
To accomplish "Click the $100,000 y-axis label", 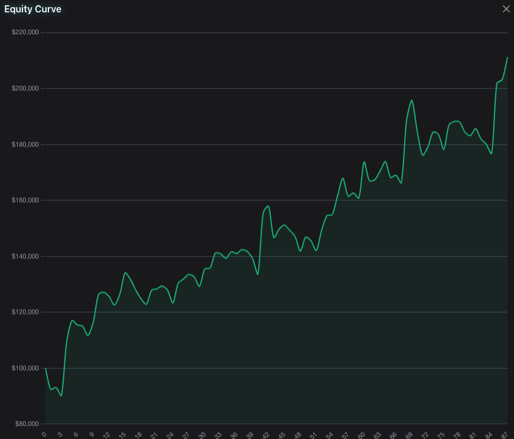I will pyautogui.click(x=25, y=368).
